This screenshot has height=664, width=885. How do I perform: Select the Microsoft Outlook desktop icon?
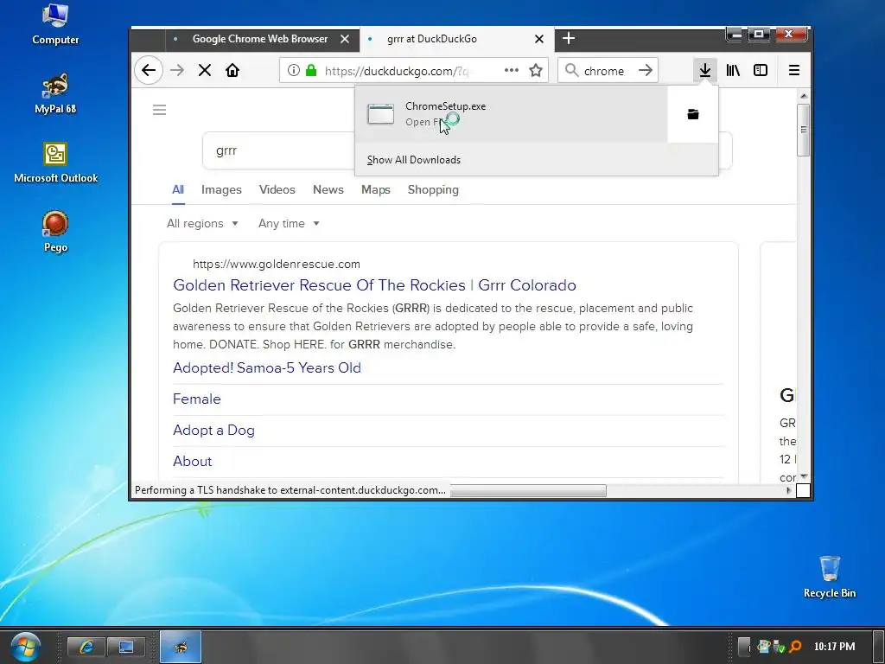coord(55,163)
